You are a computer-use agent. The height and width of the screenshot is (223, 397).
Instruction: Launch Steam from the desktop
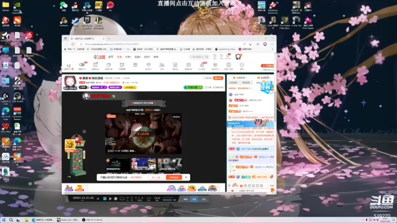pyautogui.click(x=75, y=21)
